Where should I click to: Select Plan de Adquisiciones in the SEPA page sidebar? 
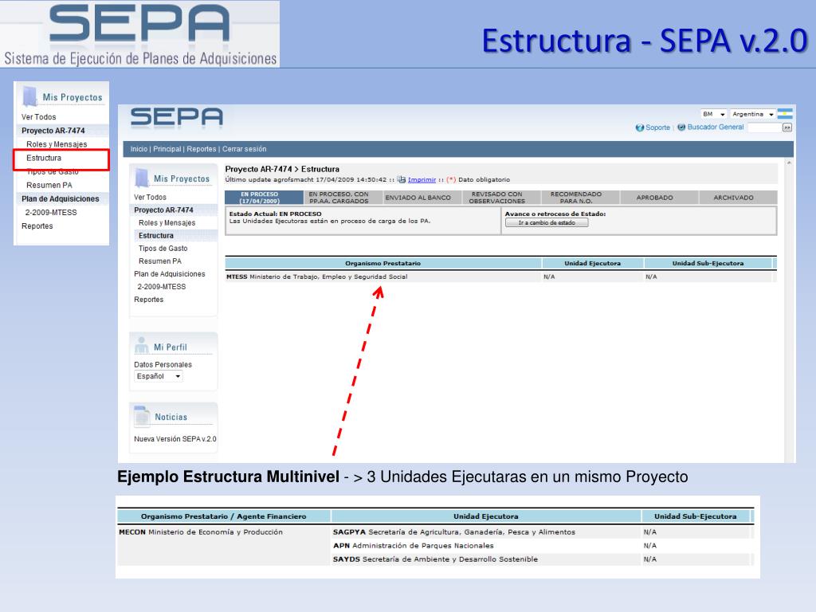pyautogui.click(x=169, y=274)
